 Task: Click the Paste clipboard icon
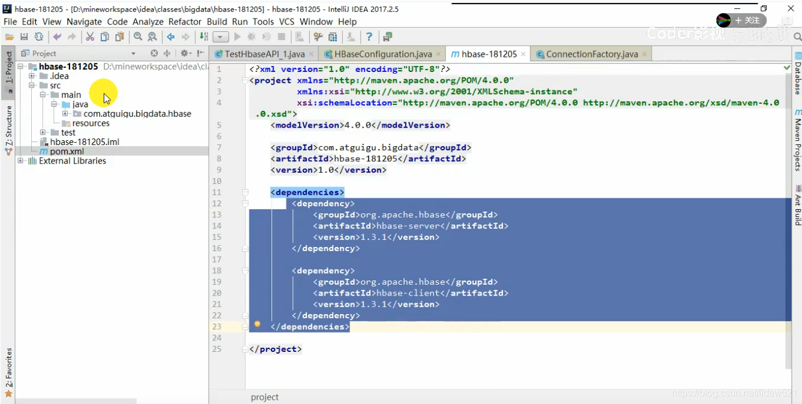pos(120,37)
